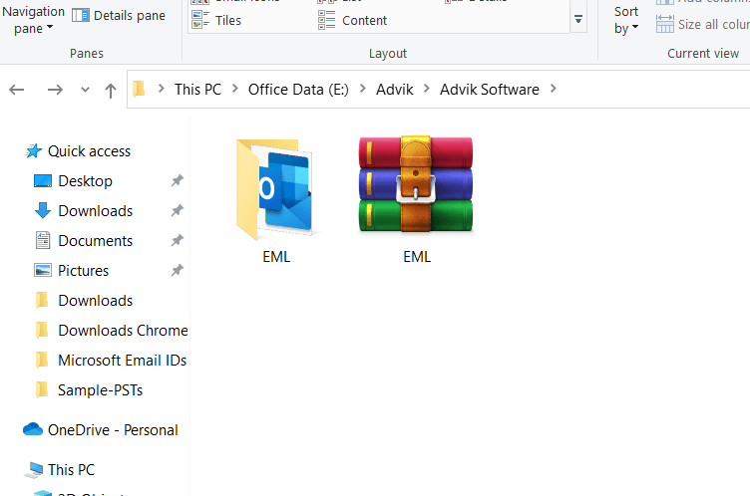Click the OneDrive cloud icon
This screenshot has width=750, height=496.
click(33, 429)
